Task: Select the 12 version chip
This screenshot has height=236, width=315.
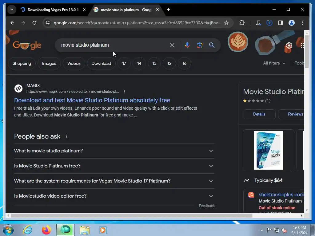Action: [x=169, y=63]
